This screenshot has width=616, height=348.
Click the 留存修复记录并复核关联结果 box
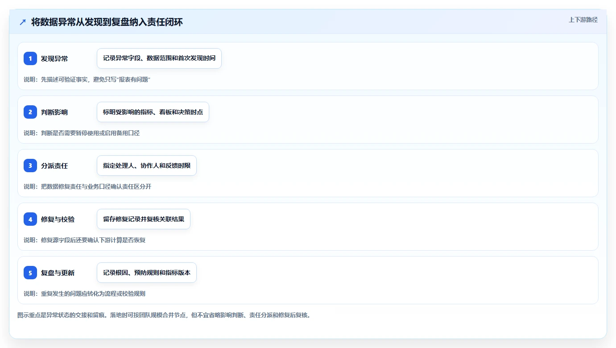click(144, 219)
